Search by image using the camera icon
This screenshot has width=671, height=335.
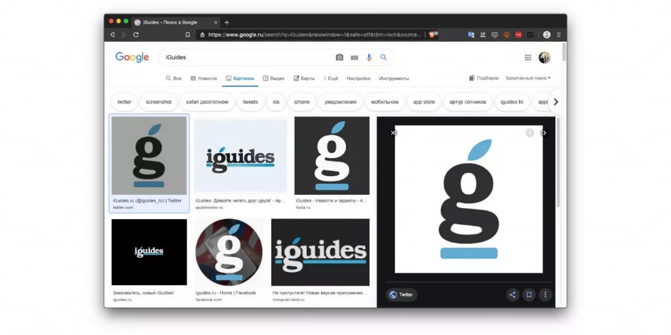tap(339, 58)
